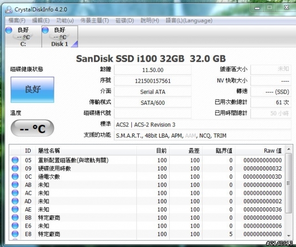Click the blue status orb on Disk 1 tab
The width and height of the screenshot is (296, 247).
pos(45,30)
